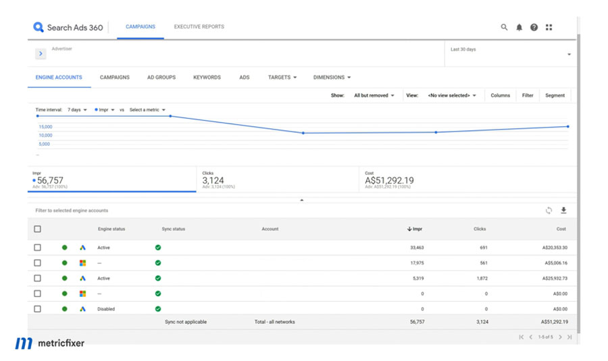Select the Clicks 3,124 summary card
Image resolution: width=608 pixels, height=361 pixels.
coord(278,179)
